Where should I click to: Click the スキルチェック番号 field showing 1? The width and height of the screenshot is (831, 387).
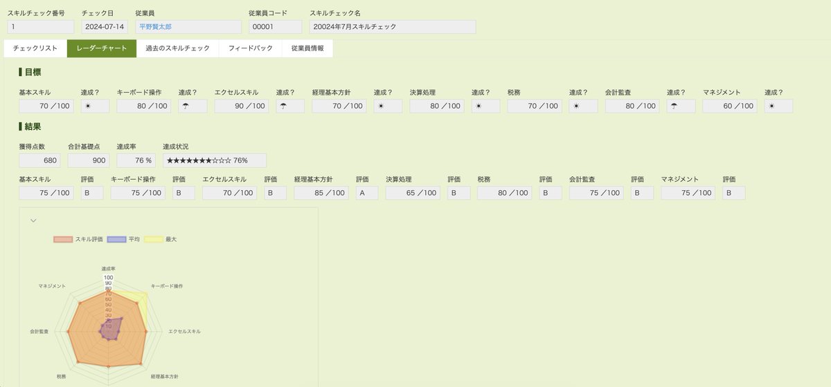pyautogui.click(x=40, y=26)
